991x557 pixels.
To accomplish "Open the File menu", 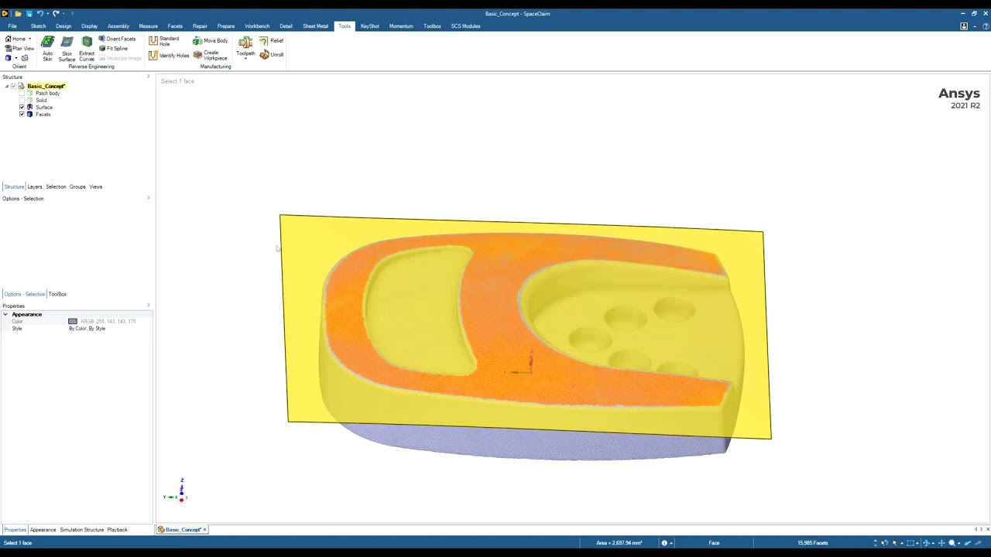I will [x=12, y=26].
